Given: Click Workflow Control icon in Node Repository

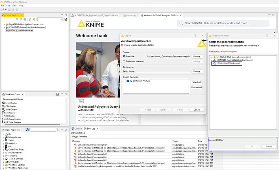Looking at the screenshot, I should (6, 165).
